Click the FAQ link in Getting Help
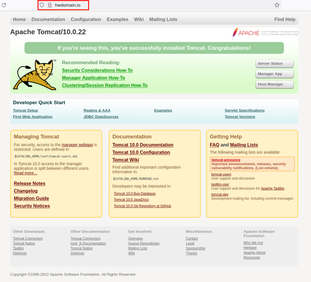Screen dimensions: 311x282 [x=214, y=145]
